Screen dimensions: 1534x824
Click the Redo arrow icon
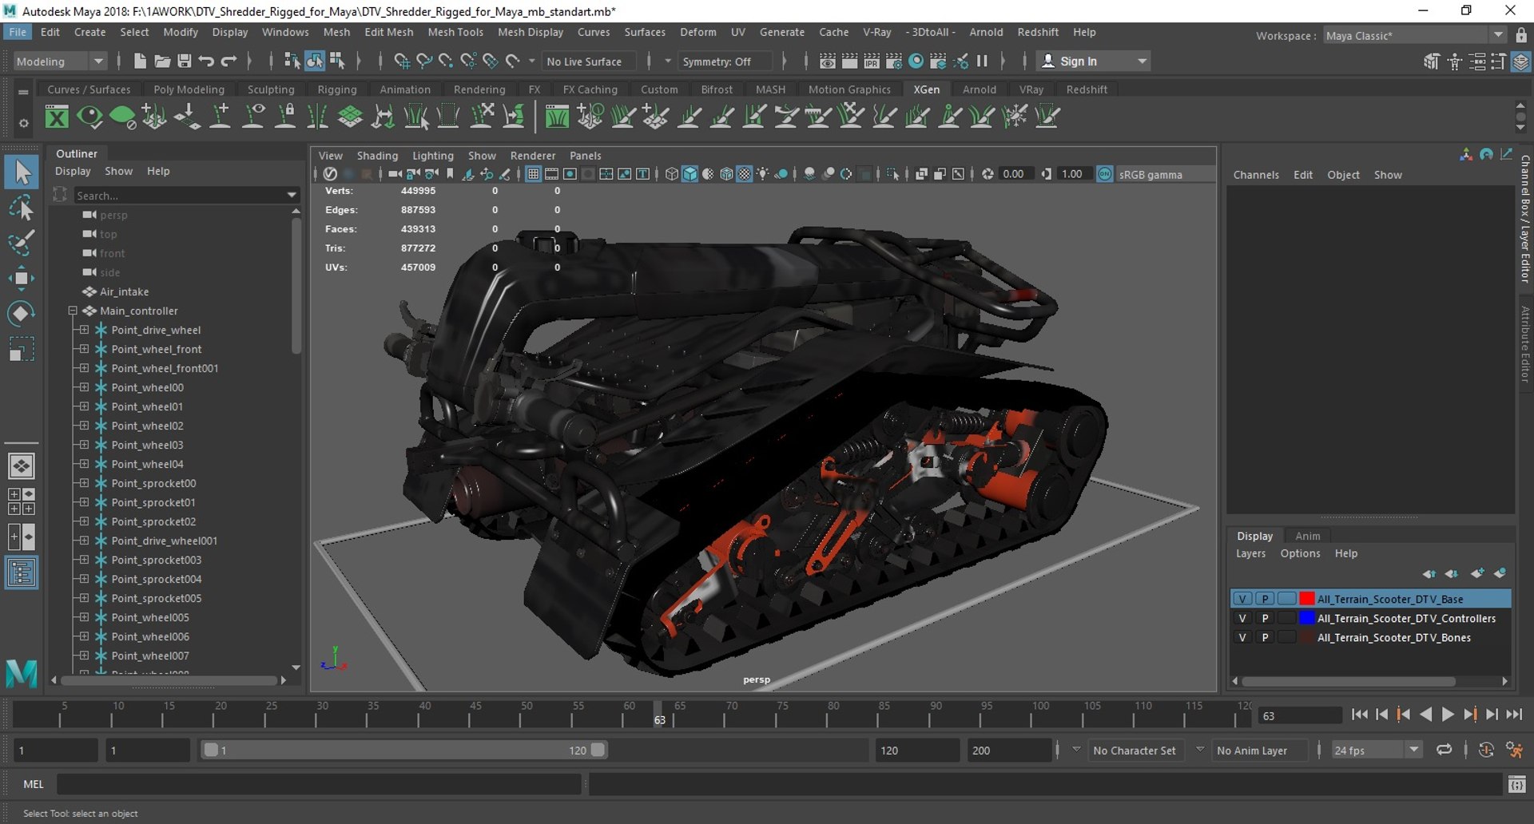[x=229, y=61]
